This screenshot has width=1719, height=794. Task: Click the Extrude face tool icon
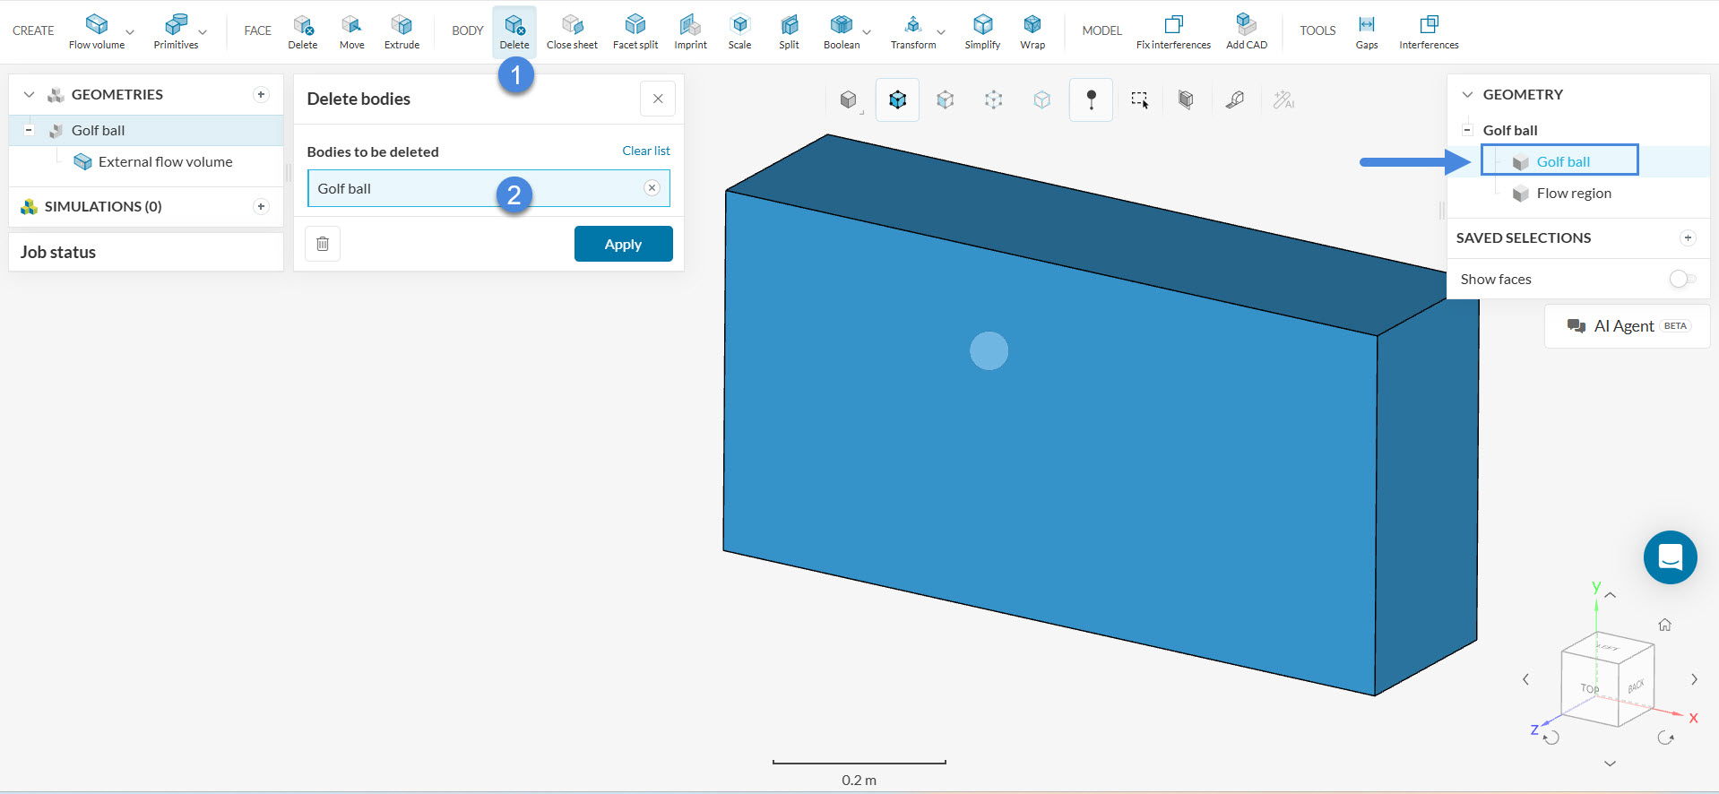point(402,31)
